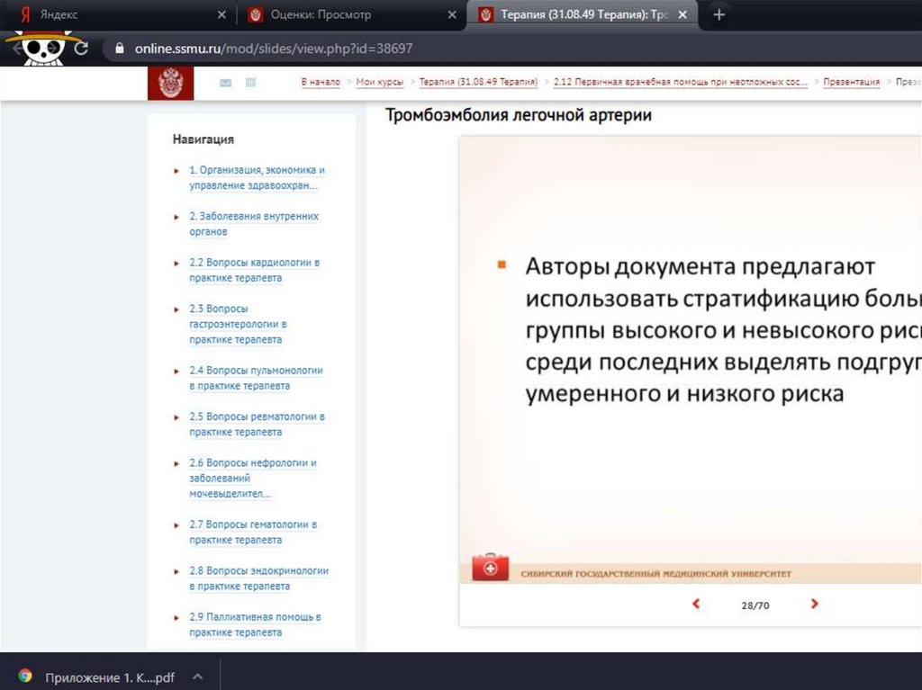922x690 pixels.
Task: Open the messages envelope icon
Action: (225, 83)
